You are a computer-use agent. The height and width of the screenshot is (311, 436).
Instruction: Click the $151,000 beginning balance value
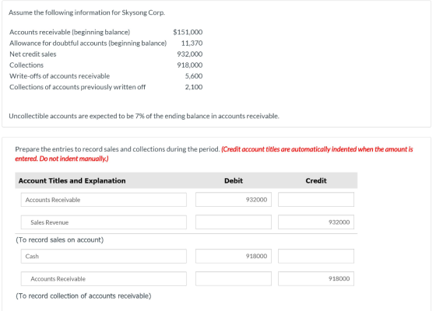pyautogui.click(x=188, y=32)
